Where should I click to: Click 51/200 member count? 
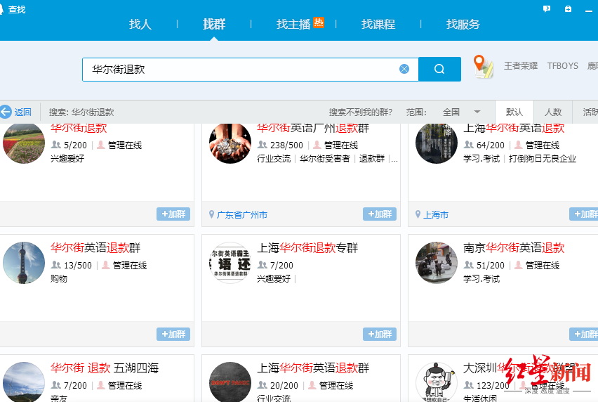click(x=490, y=266)
